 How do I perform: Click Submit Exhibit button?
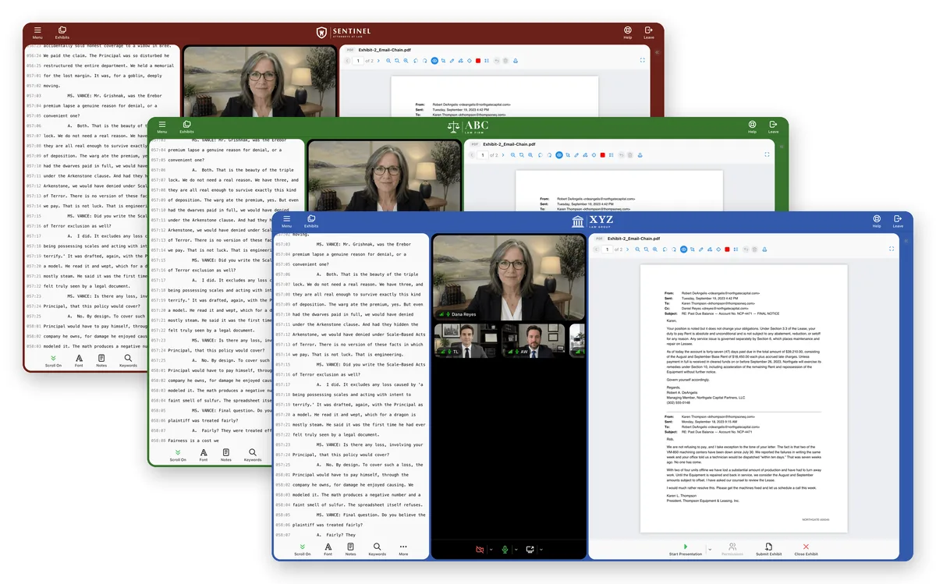[768, 549]
